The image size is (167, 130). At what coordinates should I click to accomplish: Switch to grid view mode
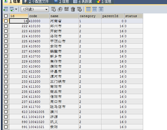[x=88, y=9]
